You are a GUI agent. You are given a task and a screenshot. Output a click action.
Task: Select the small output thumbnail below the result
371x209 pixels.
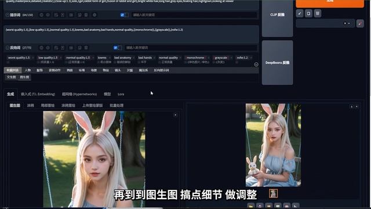pos(273,193)
